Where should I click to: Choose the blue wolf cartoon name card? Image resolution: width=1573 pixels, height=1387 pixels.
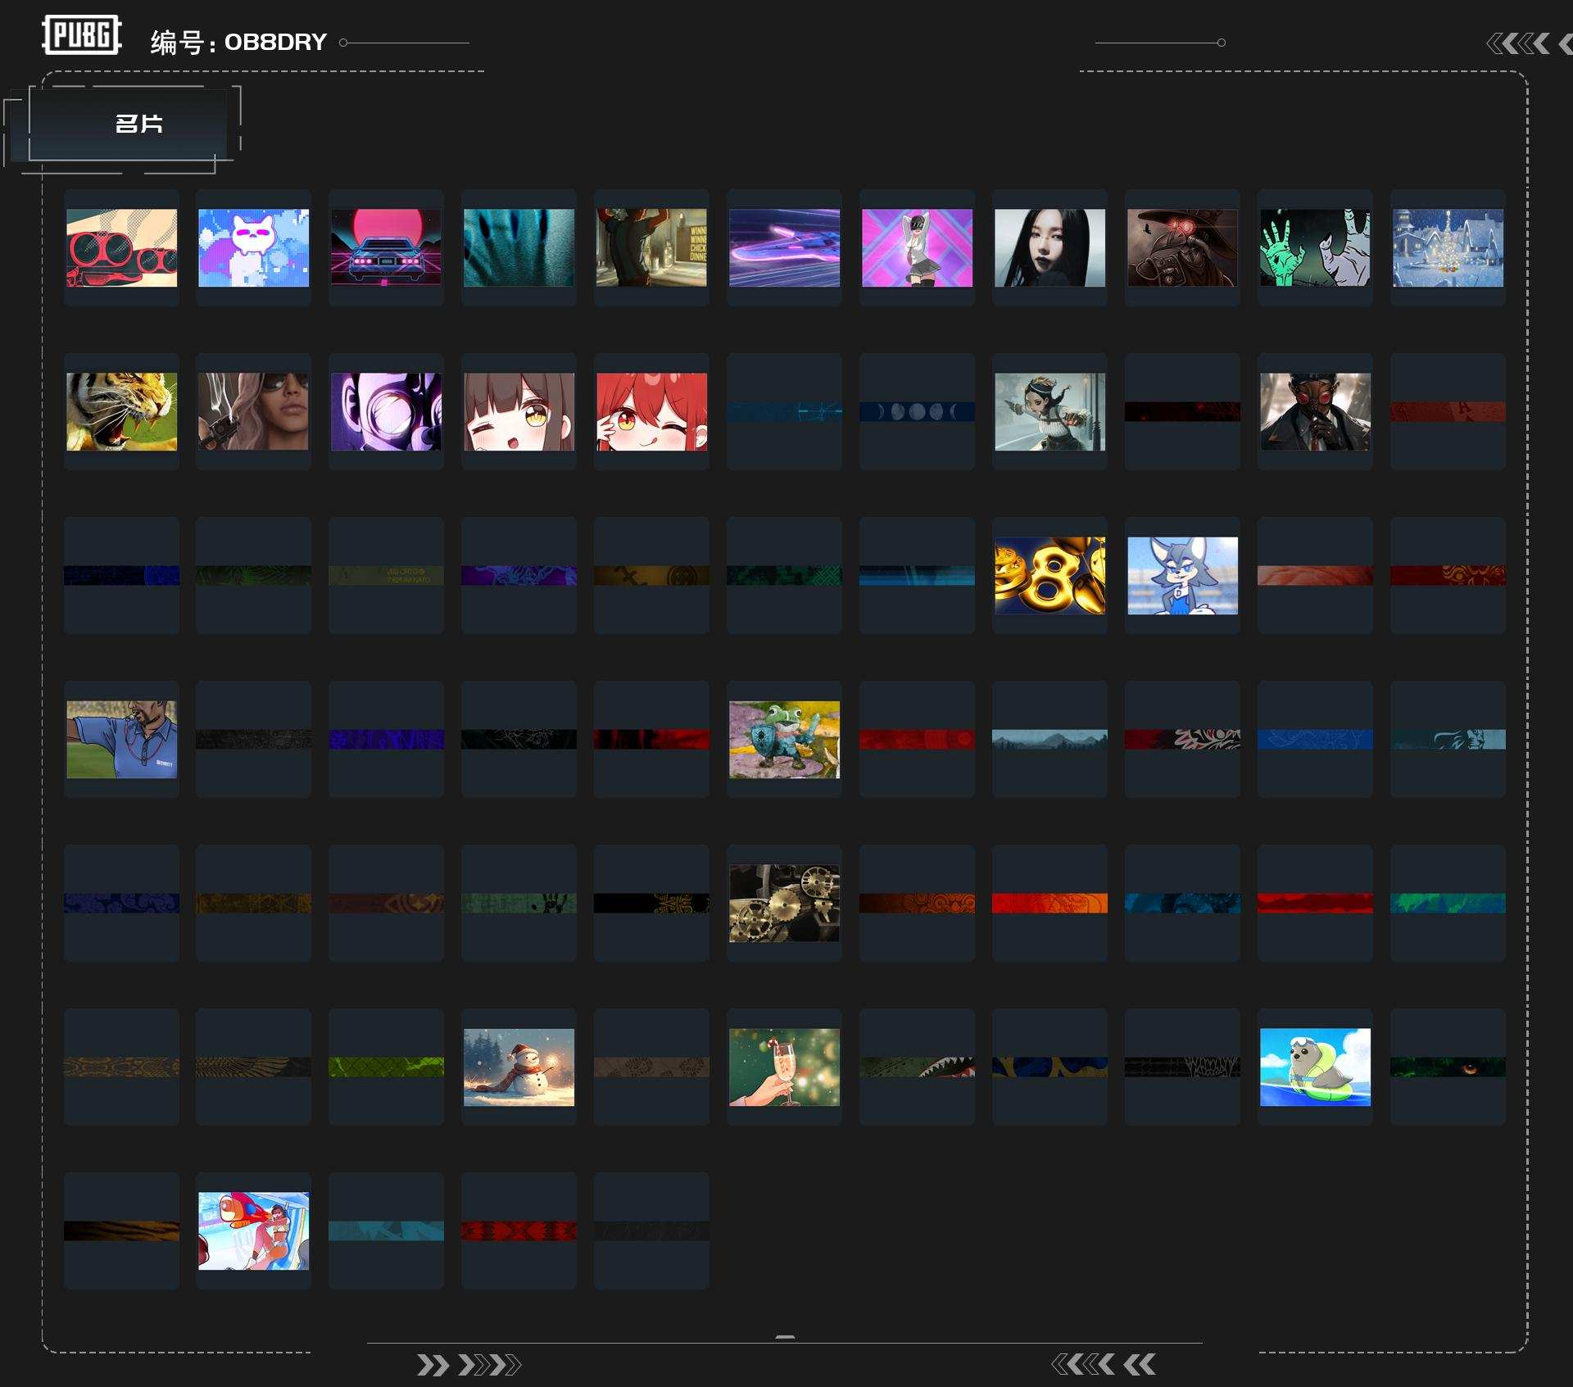click(1182, 575)
